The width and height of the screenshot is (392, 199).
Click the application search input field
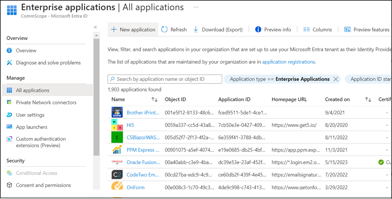point(165,79)
